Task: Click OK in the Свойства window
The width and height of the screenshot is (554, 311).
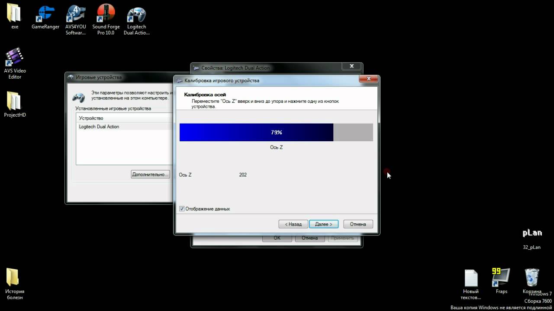Action: coord(277,238)
